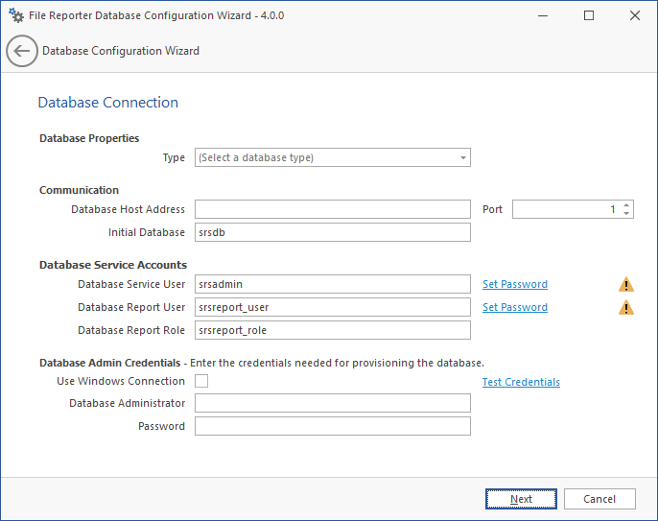The width and height of the screenshot is (658, 521).
Task: Open the database Type dropdown
Action: [x=332, y=157]
